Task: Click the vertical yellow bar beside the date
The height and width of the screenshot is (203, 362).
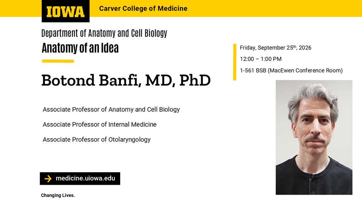Action: (x=235, y=62)
